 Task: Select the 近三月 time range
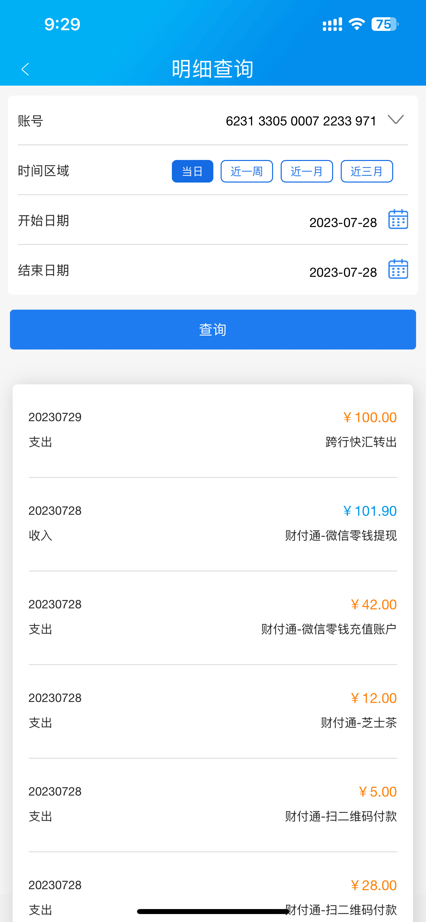pyautogui.click(x=367, y=172)
